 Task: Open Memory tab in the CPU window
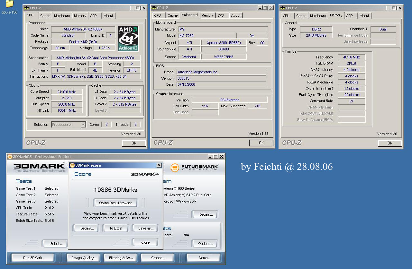[x=80, y=16]
